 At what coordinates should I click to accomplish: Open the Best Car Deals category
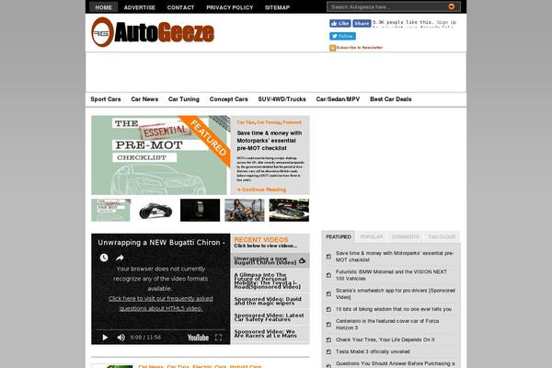(x=391, y=99)
